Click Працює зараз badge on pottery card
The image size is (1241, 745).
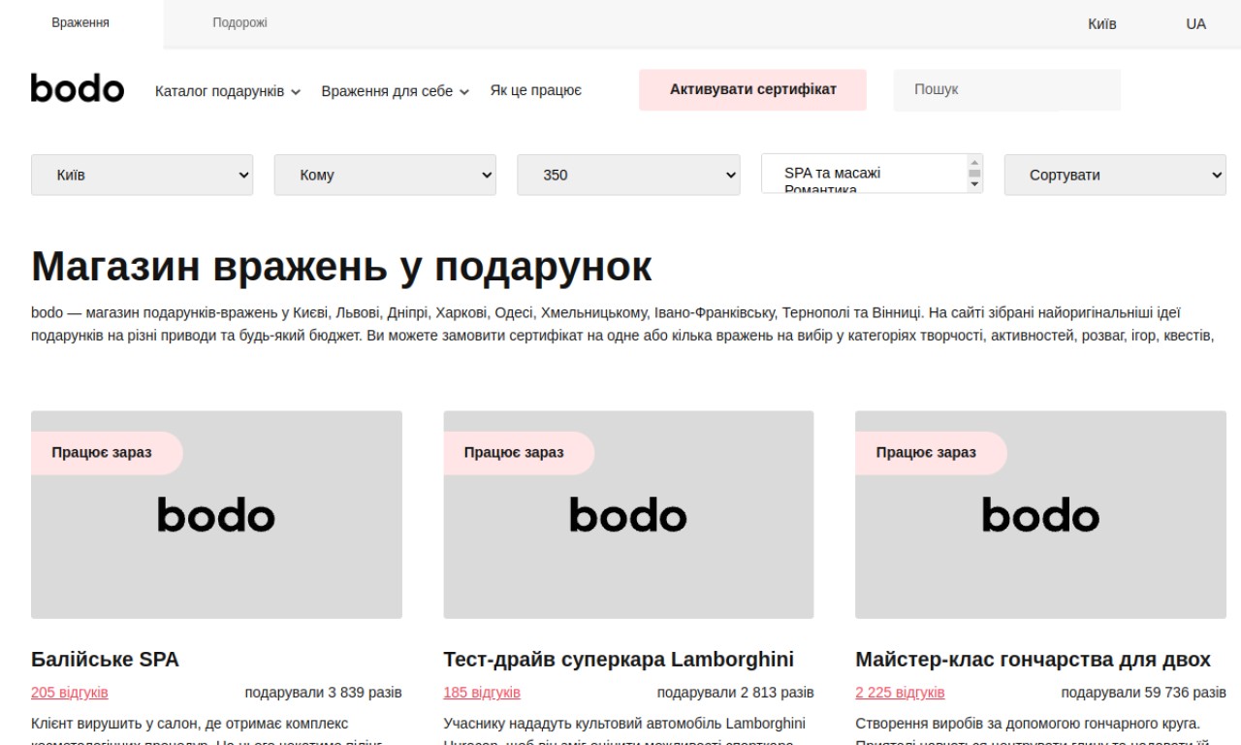(x=931, y=453)
